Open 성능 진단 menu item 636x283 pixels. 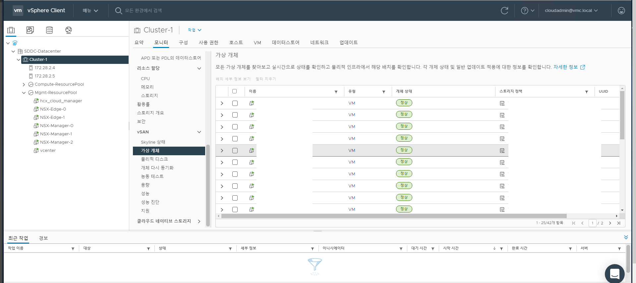pos(150,202)
